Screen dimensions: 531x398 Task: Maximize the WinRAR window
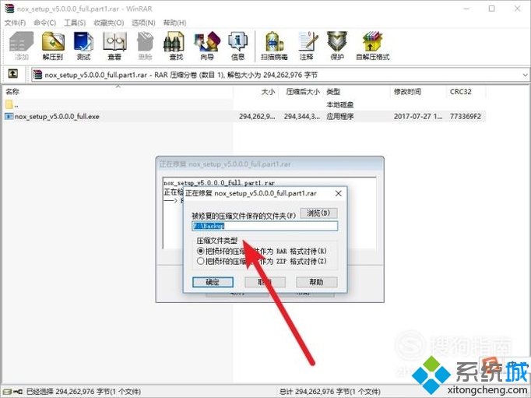tap(492, 9)
